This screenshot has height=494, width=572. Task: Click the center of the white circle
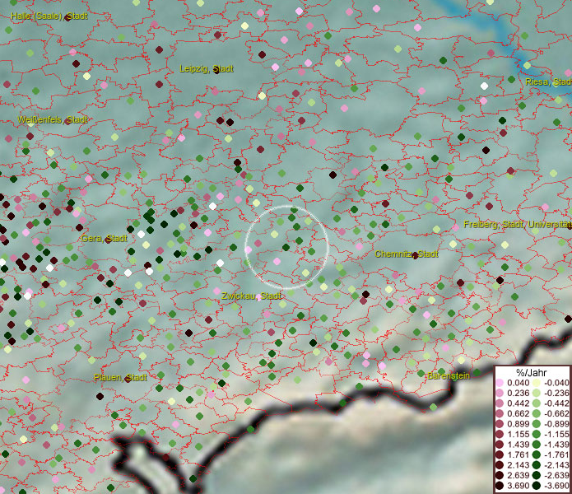click(287, 247)
